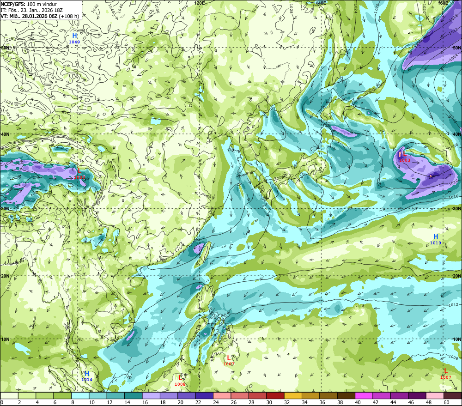
Task: Pick the dark violet swatch starting at 46
Action: coord(417,395)
